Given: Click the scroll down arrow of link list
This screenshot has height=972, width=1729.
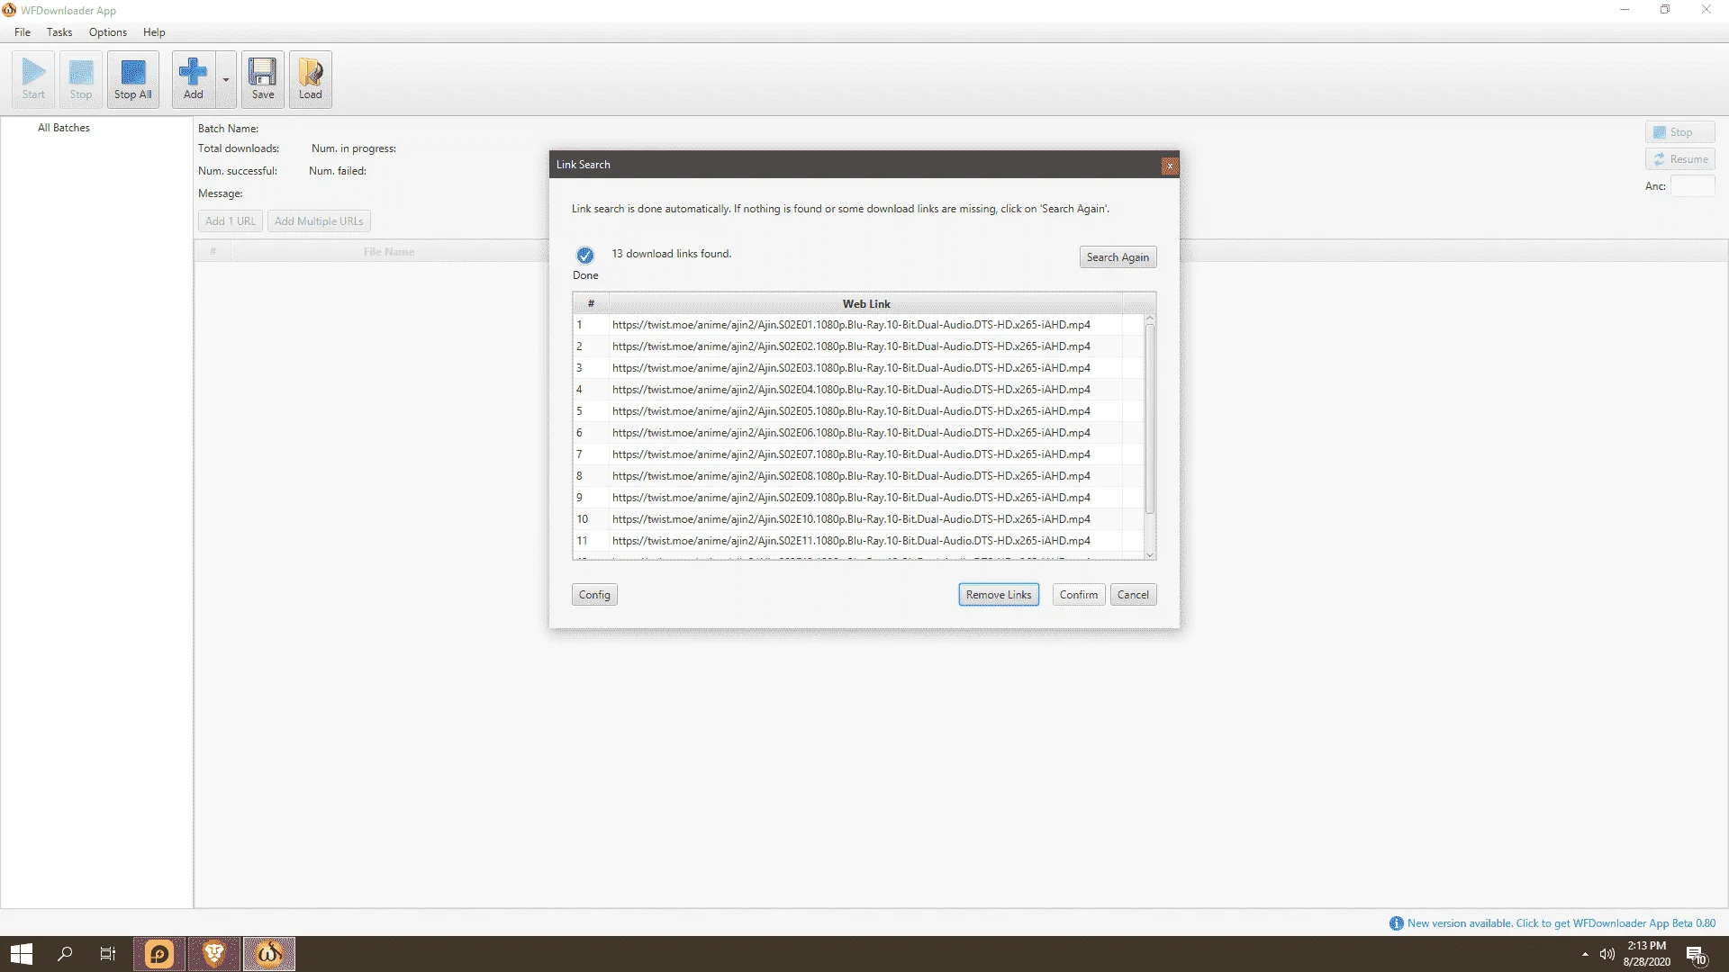Looking at the screenshot, I should (x=1150, y=554).
